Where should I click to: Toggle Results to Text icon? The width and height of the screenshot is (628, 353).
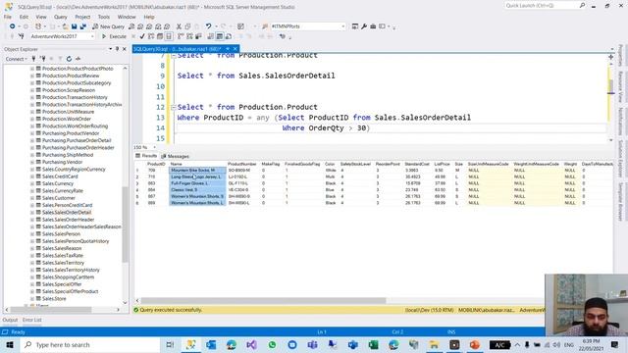(x=211, y=36)
